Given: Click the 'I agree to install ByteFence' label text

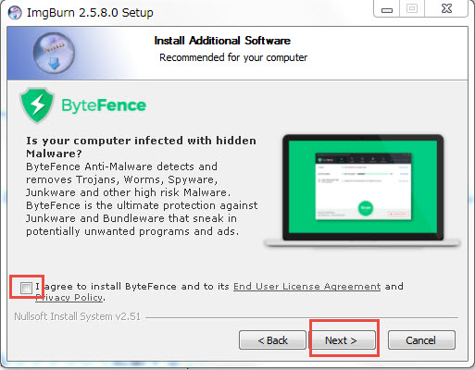Looking at the screenshot, I should (106, 287).
